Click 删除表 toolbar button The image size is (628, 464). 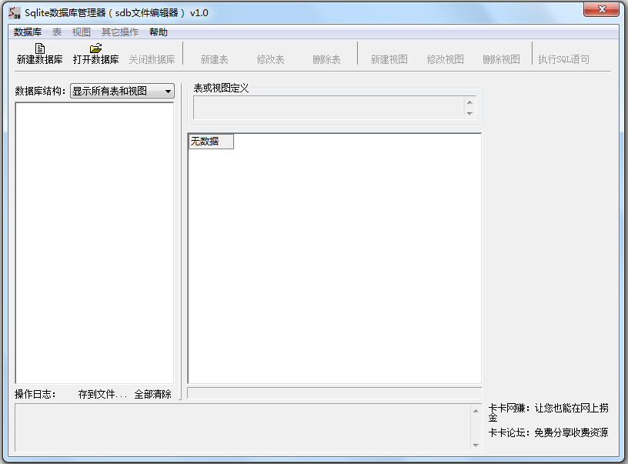click(326, 60)
